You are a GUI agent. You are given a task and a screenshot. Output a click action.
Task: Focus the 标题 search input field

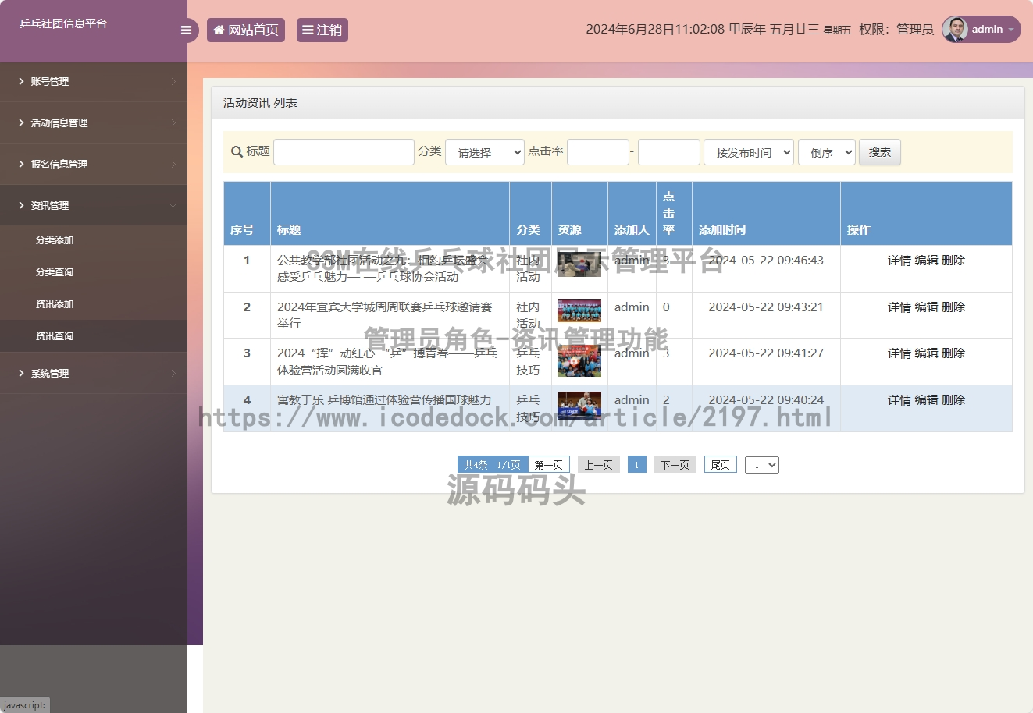point(344,152)
